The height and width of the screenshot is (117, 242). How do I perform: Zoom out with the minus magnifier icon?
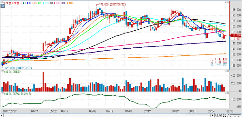click(217, 115)
